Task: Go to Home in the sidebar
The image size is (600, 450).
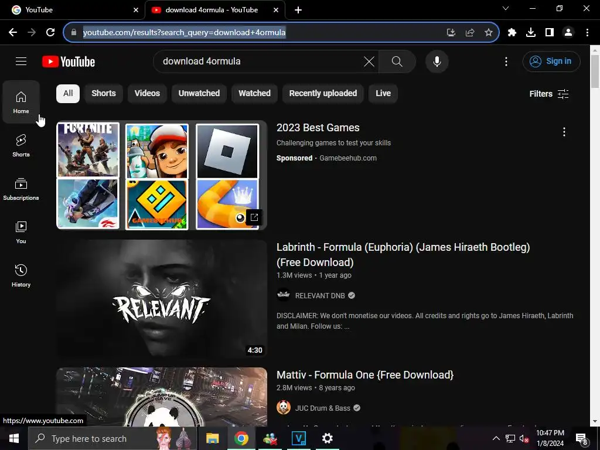Action: (x=21, y=102)
